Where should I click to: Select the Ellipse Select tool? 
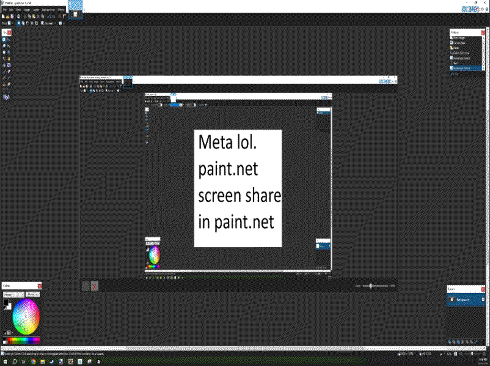pos(4,52)
